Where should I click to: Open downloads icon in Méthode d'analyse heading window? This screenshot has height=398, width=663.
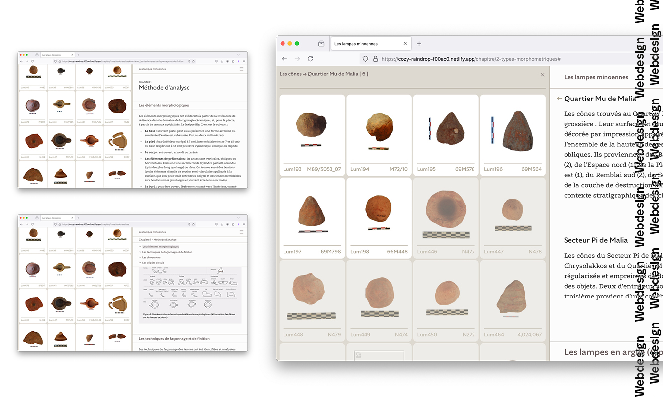222,61
